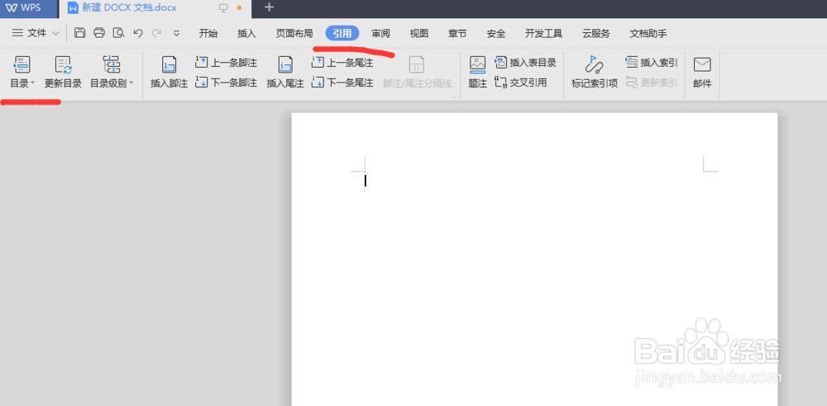Viewport: 827px width, 406px height.
Task: Go to 下一条脚注 next footnote
Action: (x=227, y=83)
